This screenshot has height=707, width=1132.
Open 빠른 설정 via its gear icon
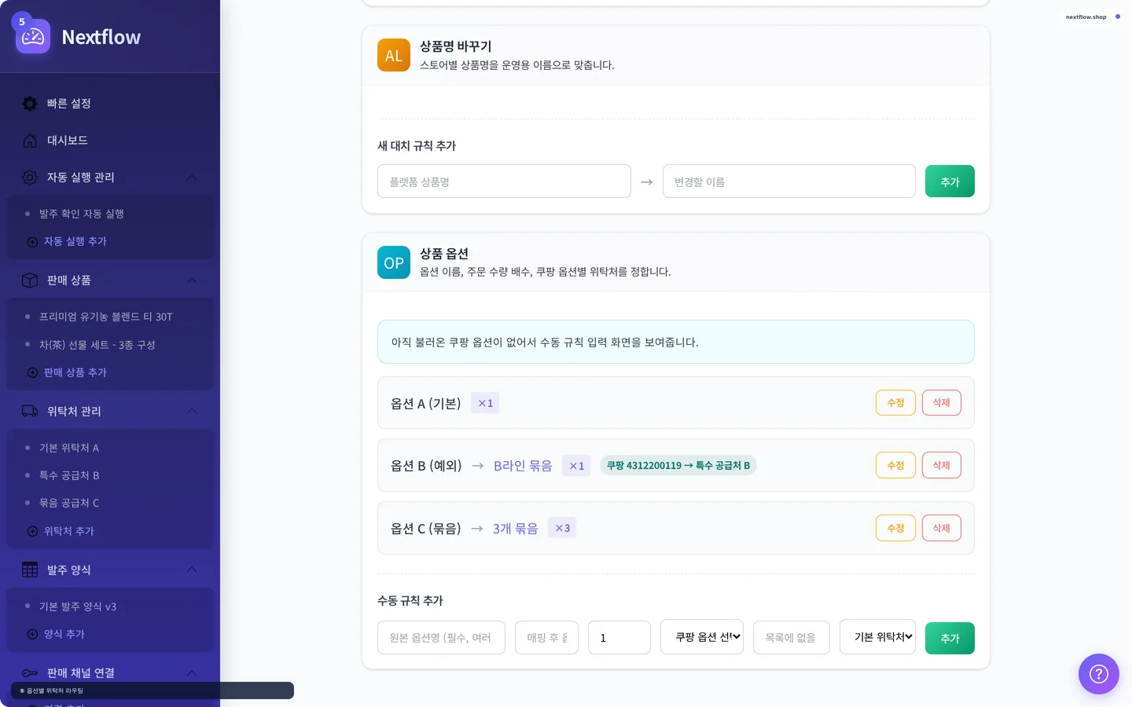point(29,103)
